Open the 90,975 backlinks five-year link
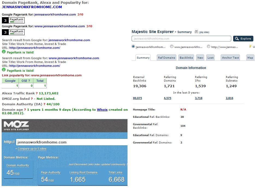The width and height of the screenshot is (255, 192). pos(137,98)
